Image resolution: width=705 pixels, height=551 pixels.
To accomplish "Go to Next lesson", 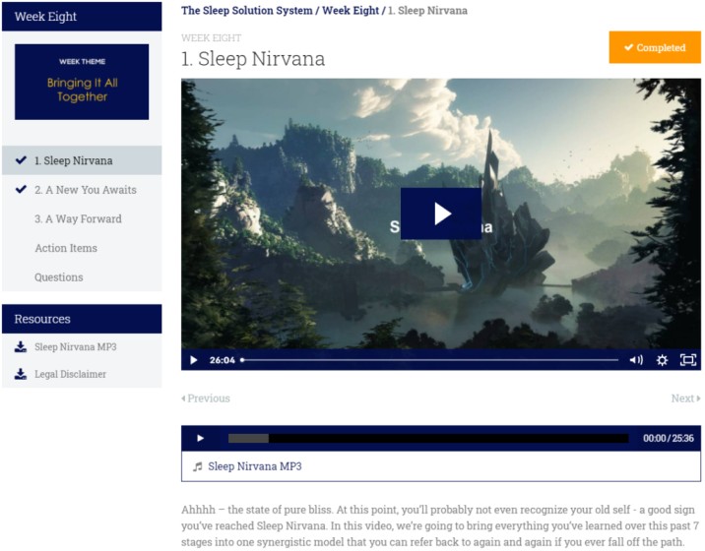I will [685, 398].
